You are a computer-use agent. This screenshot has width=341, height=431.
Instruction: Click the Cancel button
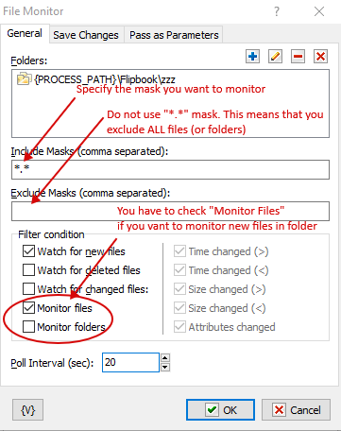(x=296, y=410)
